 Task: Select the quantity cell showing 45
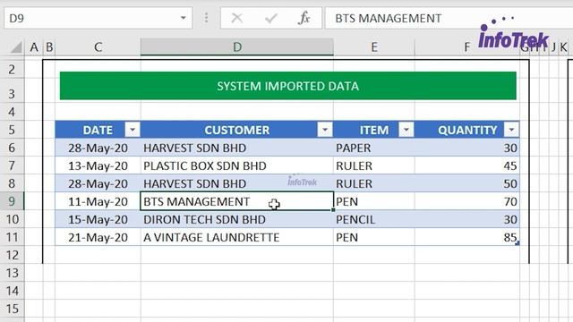point(467,165)
